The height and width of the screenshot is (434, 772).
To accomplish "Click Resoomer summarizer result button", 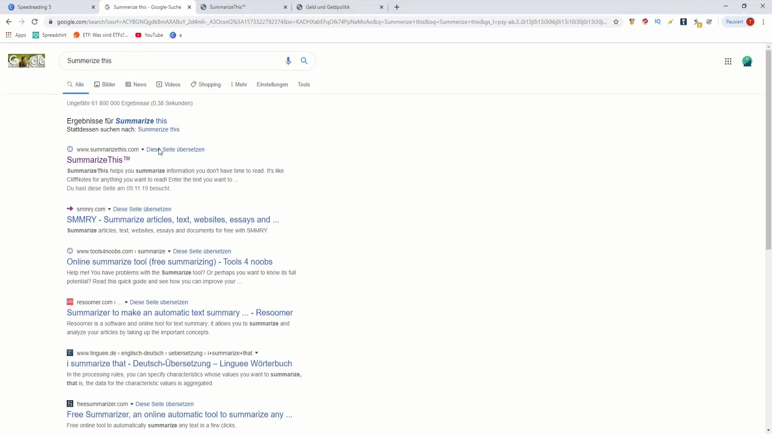I will point(180,312).
